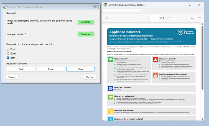Print the Information Document
Screen dimensions: 209x126
coord(21,69)
